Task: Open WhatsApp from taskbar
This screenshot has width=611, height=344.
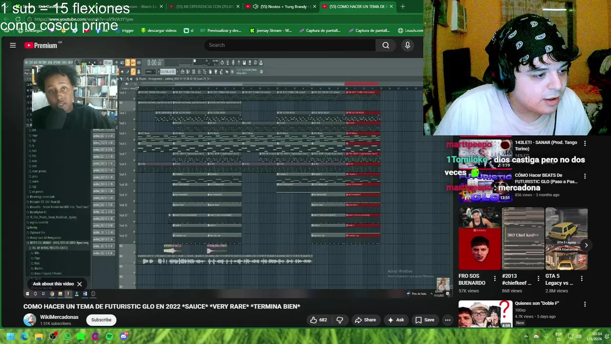Action: click(67, 337)
